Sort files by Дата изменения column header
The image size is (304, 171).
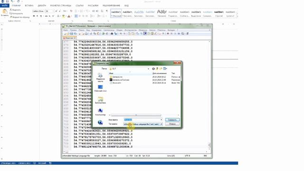click(160, 74)
